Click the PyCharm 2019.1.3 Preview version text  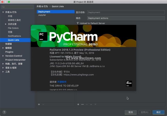point(80,50)
